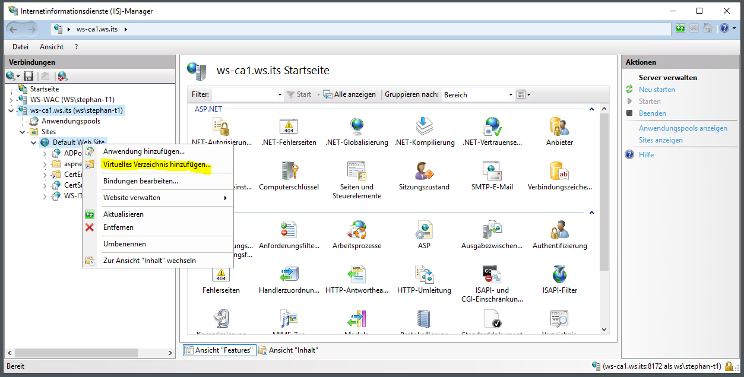Open the Sitzungszustand feature icon

pyautogui.click(x=424, y=171)
